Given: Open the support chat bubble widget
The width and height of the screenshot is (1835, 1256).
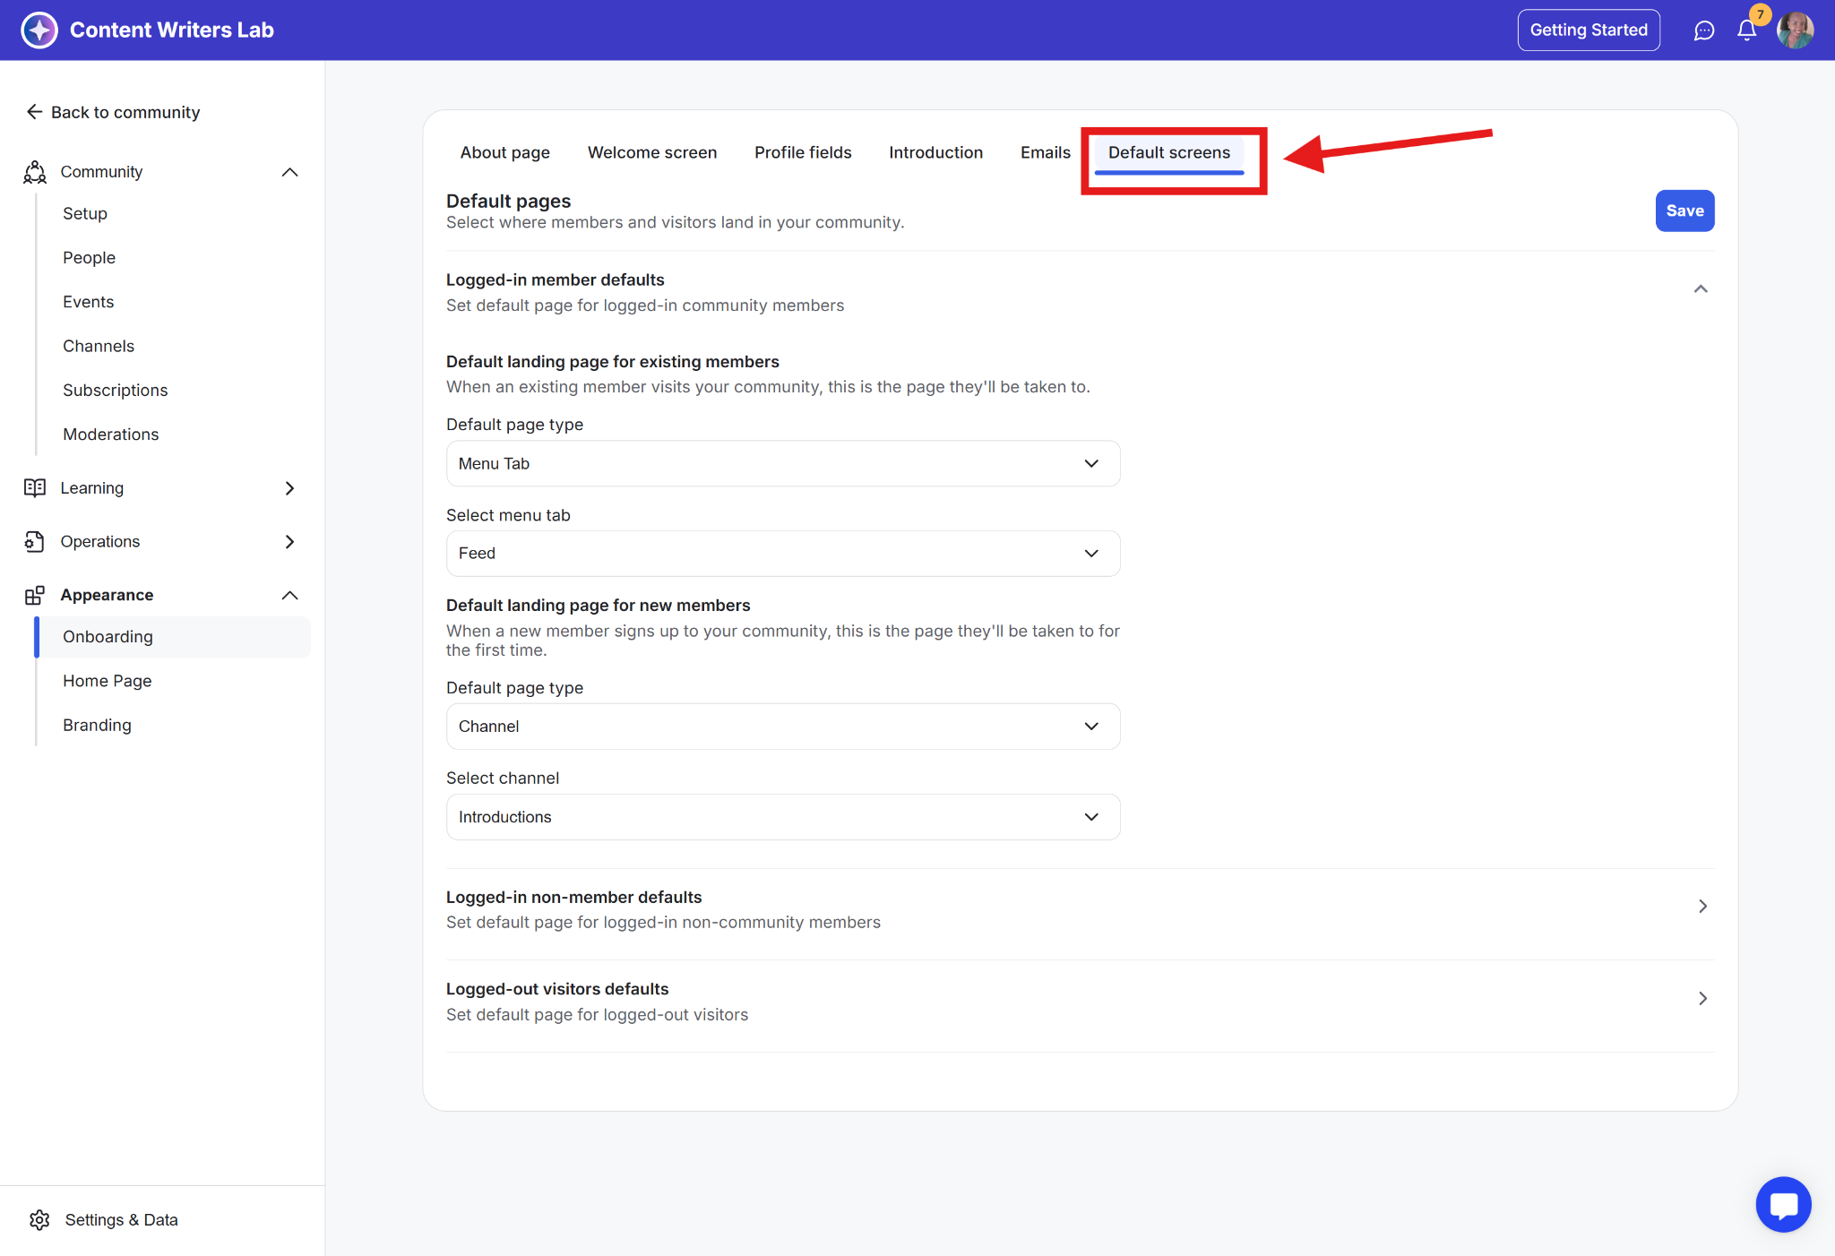Looking at the screenshot, I should pos(1783,1204).
